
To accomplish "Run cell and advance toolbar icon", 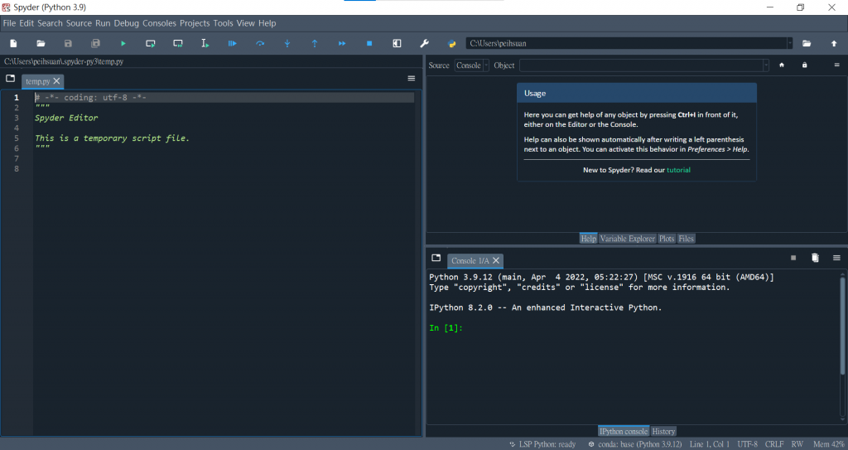I will click(x=178, y=43).
